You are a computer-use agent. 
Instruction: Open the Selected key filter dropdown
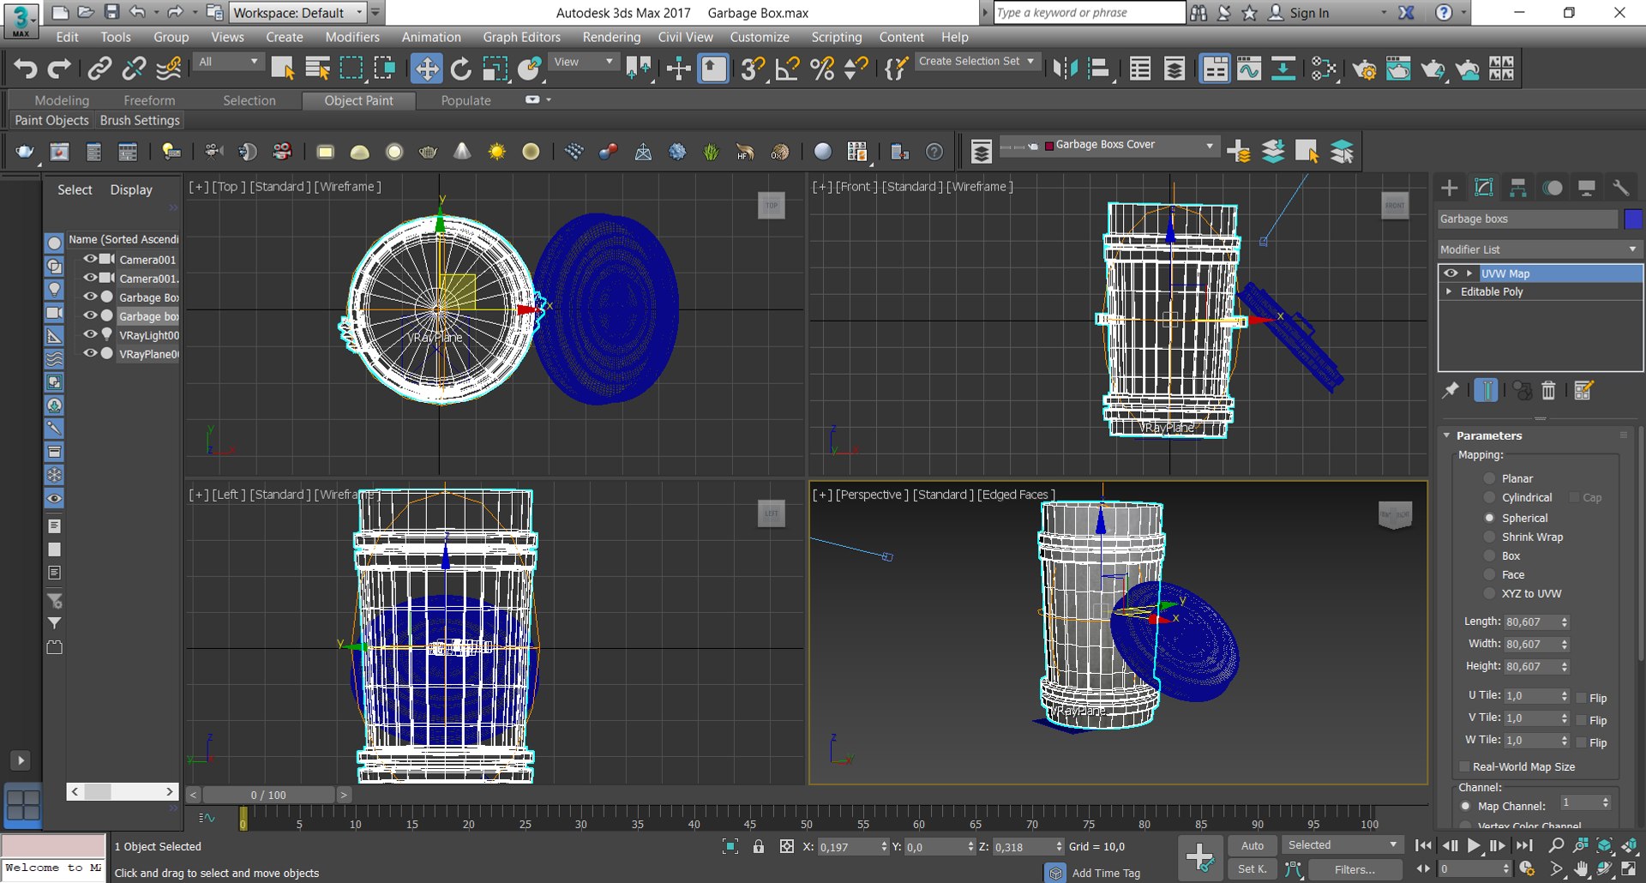coord(1342,845)
